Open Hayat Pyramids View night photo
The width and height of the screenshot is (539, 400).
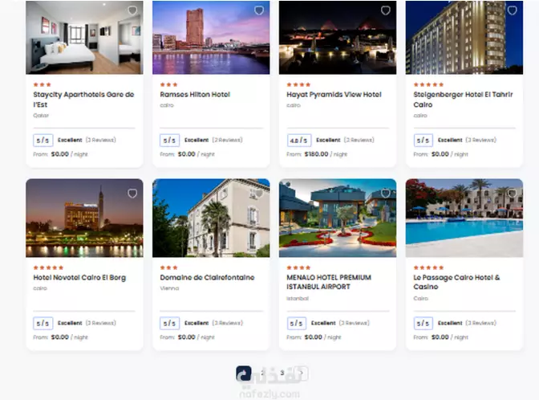[x=338, y=37]
